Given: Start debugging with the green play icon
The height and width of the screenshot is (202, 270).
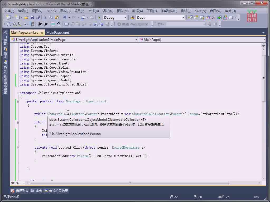Looking at the screenshot, I should coord(99,17).
